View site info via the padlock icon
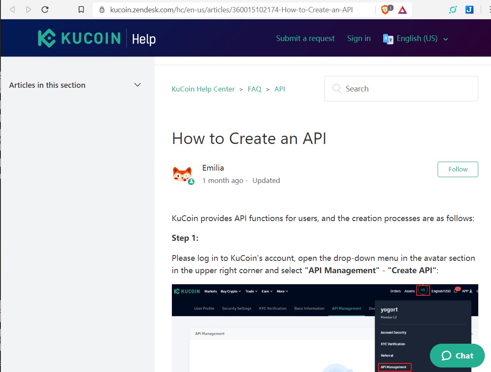Screen dimensions: 491x372 coord(102,10)
